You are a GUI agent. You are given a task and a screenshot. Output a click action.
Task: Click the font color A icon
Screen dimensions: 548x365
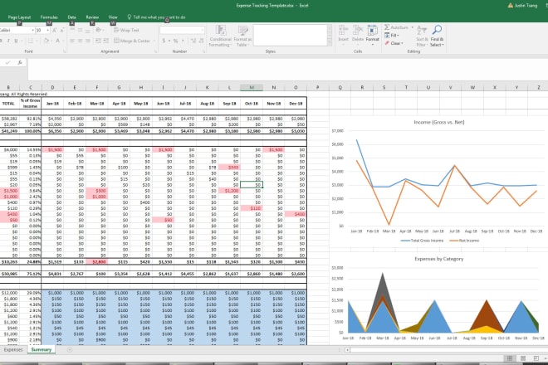(57, 41)
